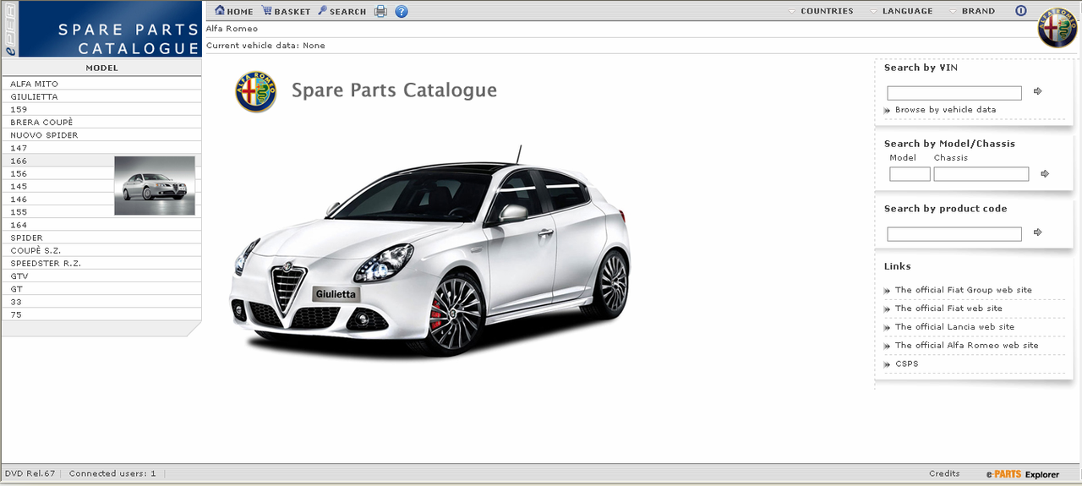Open help via the blue question mark icon
This screenshot has width=1082, height=486.
coord(402,11)
